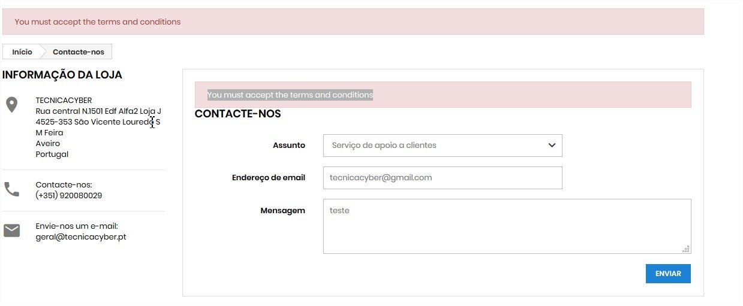Click the Endereço de email label

pos(269,177)
